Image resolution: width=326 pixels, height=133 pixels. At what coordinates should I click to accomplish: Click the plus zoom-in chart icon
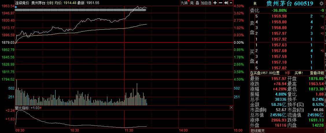pyautogui.click(x=215, y=3)
